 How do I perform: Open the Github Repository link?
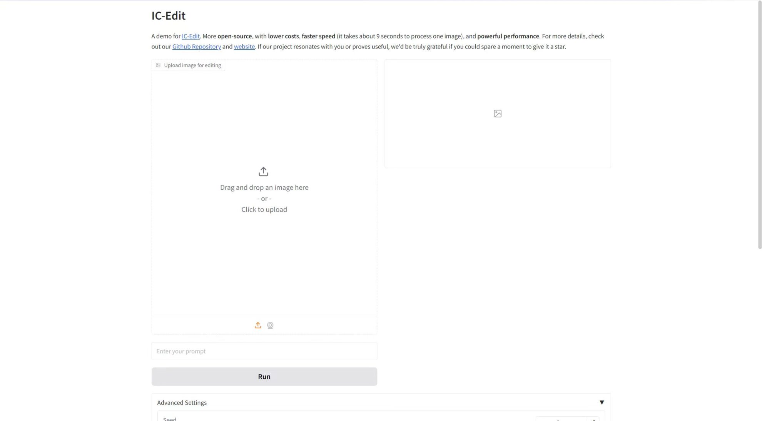tap(196, 47)
